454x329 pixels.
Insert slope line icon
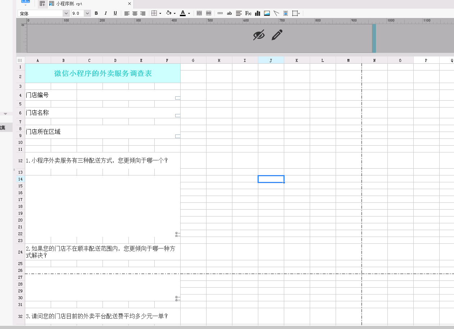coord(276,13)
